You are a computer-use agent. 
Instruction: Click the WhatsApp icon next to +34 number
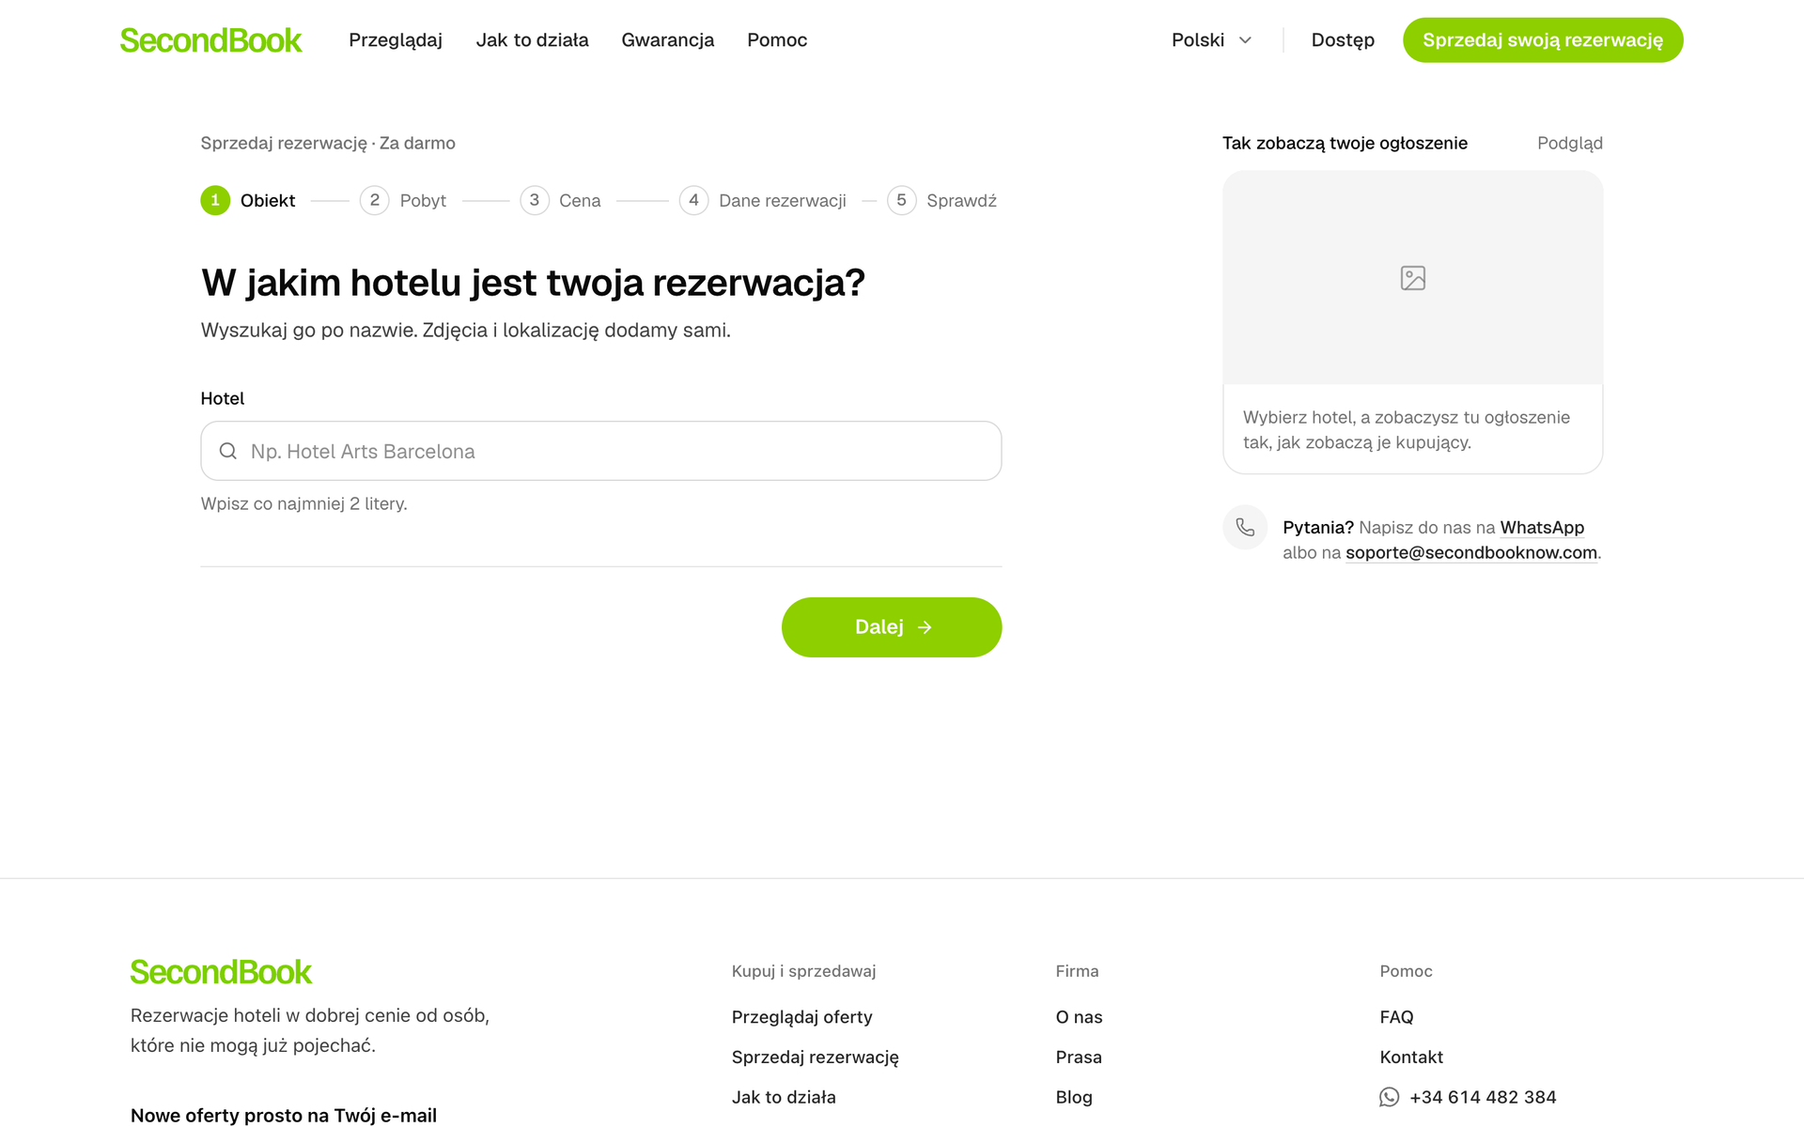coord(1389,1097)
